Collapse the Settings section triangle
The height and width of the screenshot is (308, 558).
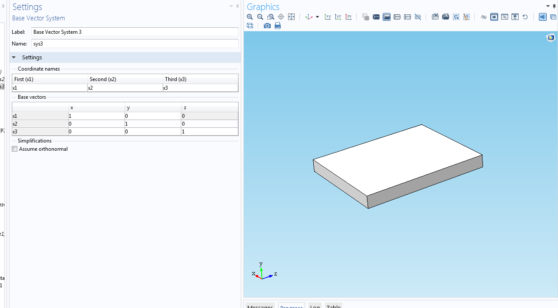[14, 58]
